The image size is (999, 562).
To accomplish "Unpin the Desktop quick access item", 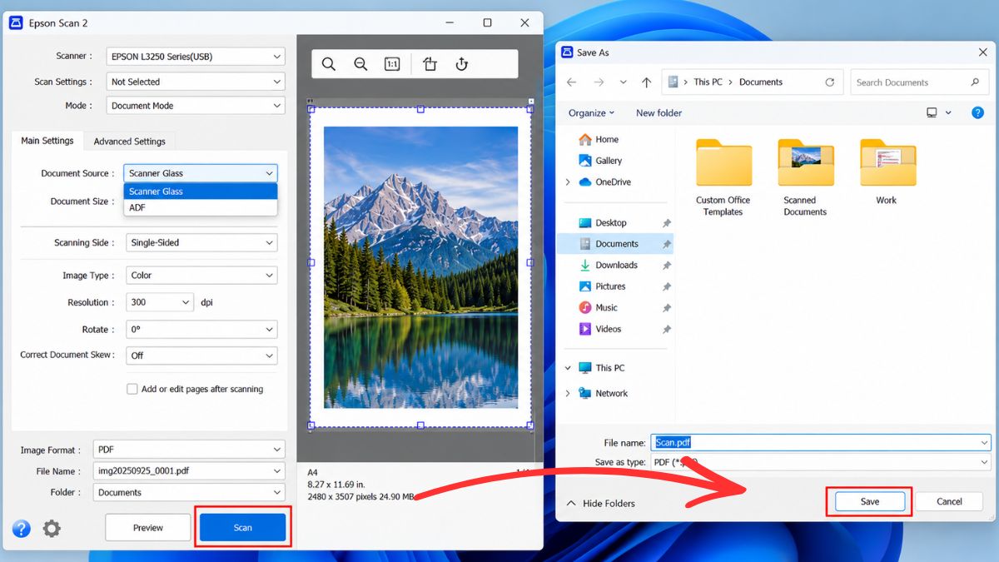I will (667, 223).
